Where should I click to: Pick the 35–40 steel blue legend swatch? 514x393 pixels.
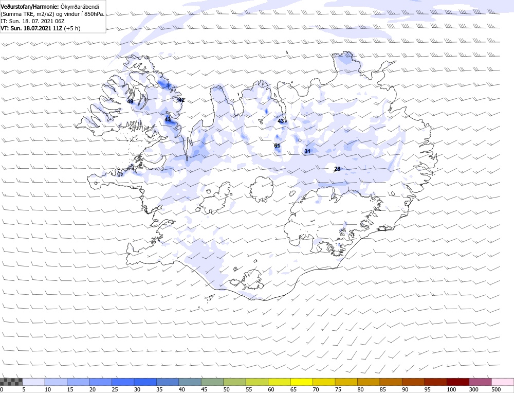168,382
